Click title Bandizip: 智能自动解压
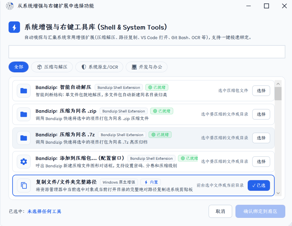This screenshot has height=226, width=292. click(x=63, y=87)
